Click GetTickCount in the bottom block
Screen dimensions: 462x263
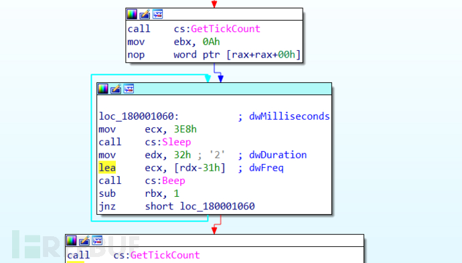(x=165, y=255)
